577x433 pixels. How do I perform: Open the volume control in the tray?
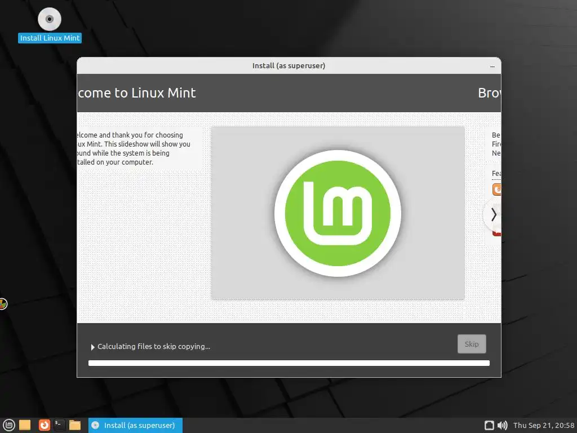(502, 425)
